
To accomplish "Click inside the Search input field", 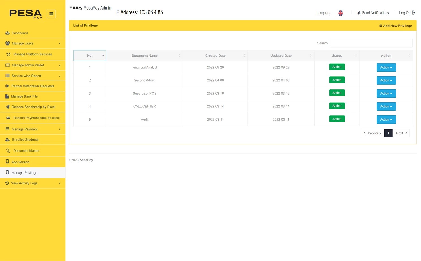I will point(371,43).
